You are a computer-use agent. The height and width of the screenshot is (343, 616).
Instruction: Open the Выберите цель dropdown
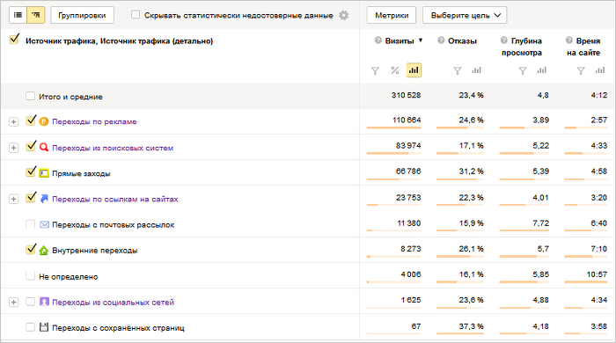pyautogui.click(x=465, y=15)
